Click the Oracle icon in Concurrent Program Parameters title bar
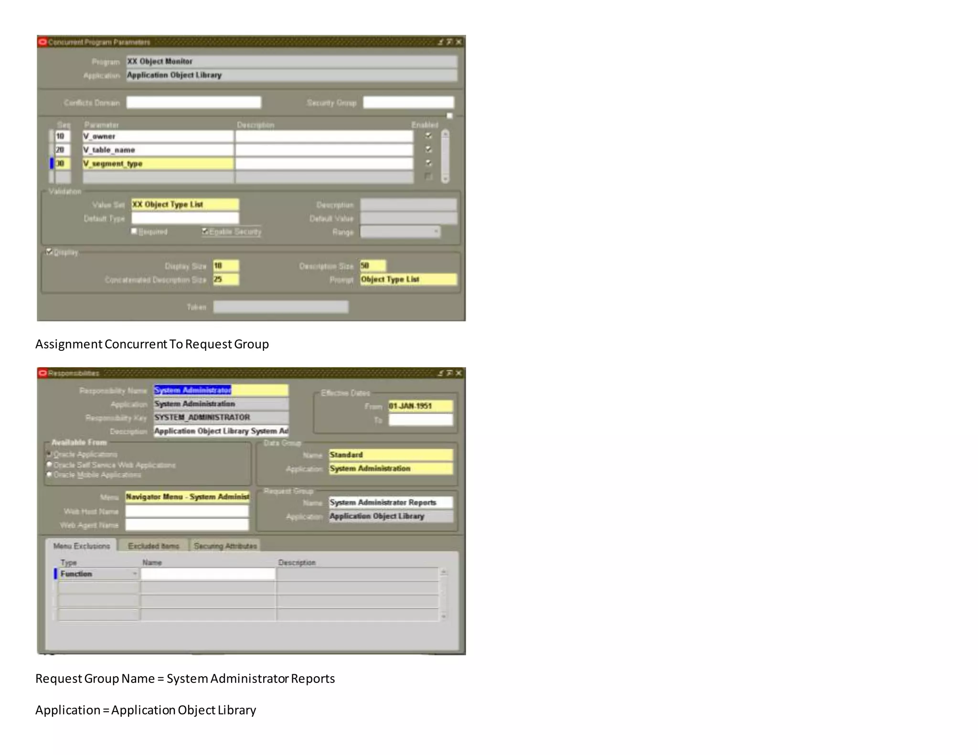The width and height of the screenshot is (978, 755). click(43, 42)
